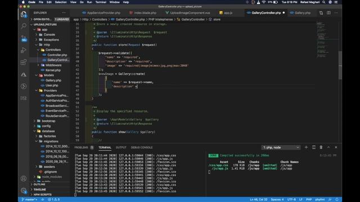The width and height of the screenshot is (360, 202).
Task: Switch to UploadImageComponent.vue tab
Action: pyautogui.click(x=188, y=13)
